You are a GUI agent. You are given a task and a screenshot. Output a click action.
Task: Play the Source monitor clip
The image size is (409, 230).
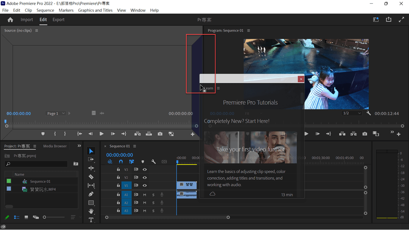pos(101,134)
